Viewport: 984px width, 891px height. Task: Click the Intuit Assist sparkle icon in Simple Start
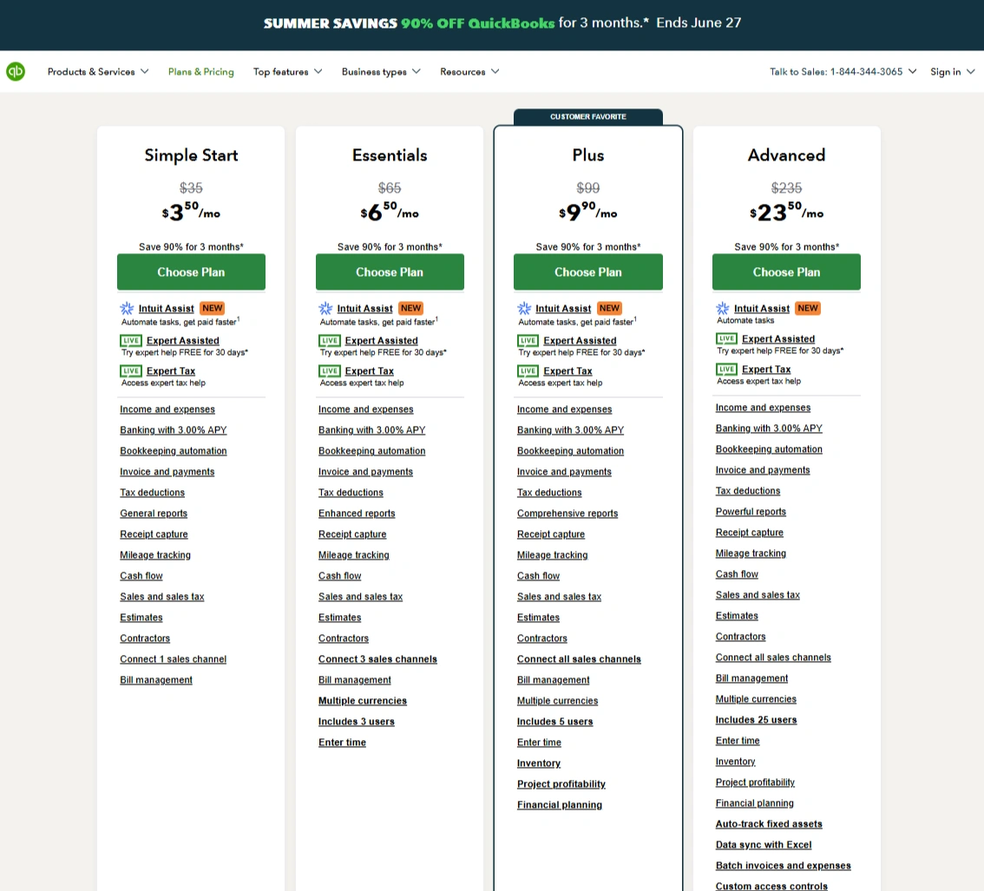click(x=127, y=308)
